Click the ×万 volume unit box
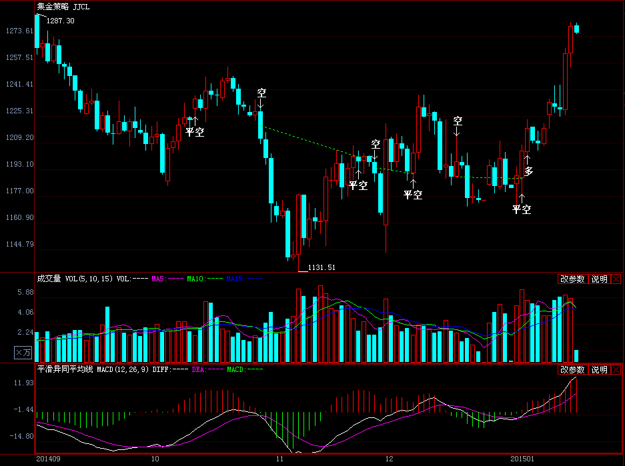 pos(23,352)
